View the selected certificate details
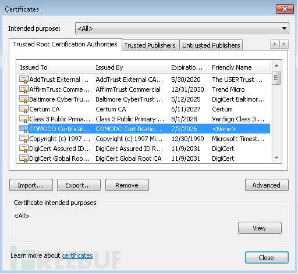 [260, 228]
